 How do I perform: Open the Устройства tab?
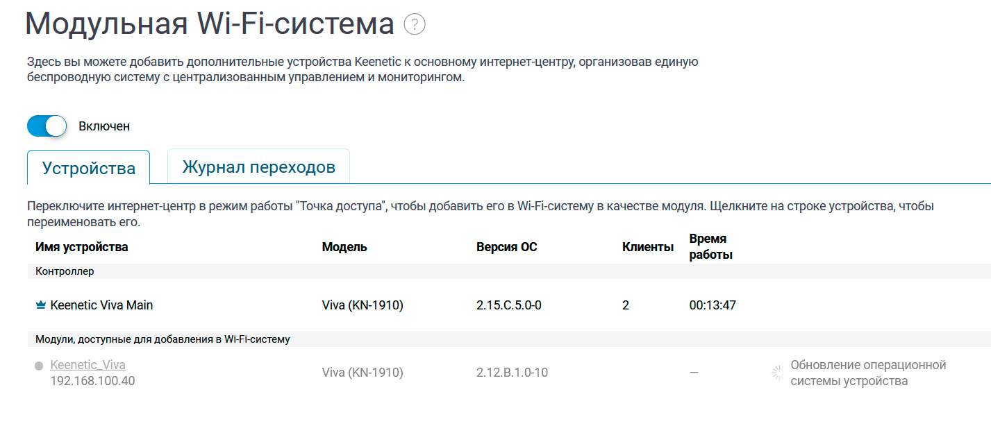tap(88, 168)
